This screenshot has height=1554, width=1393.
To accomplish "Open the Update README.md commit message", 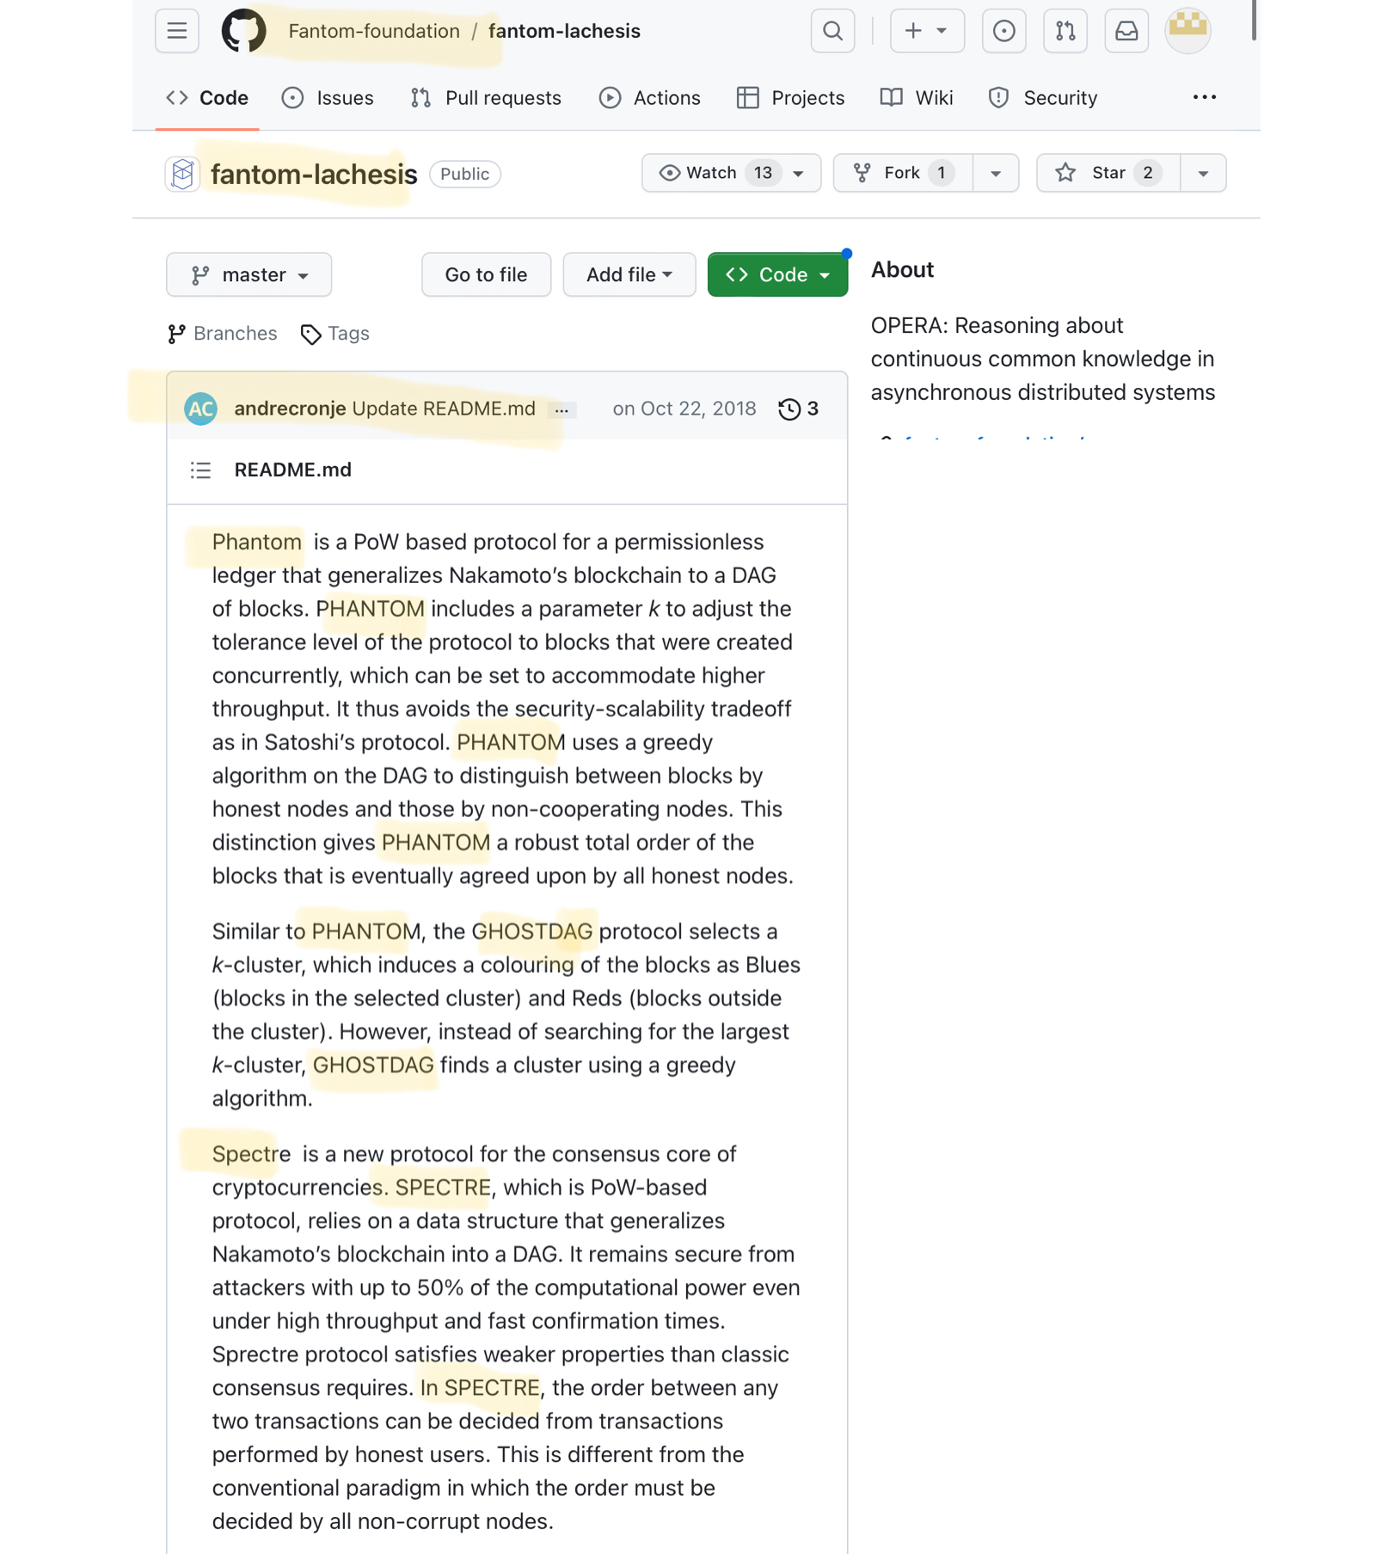I will 444,408.
